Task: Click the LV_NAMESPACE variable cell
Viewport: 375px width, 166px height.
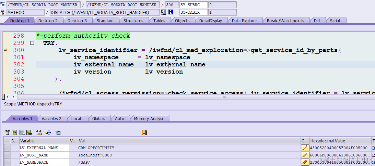Action: coord(44,162)
